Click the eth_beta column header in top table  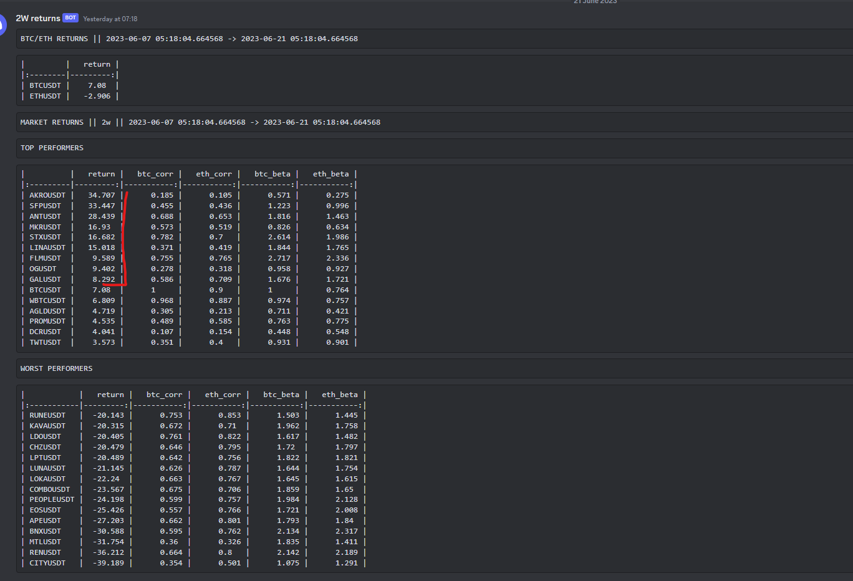(x=331, y=174)
